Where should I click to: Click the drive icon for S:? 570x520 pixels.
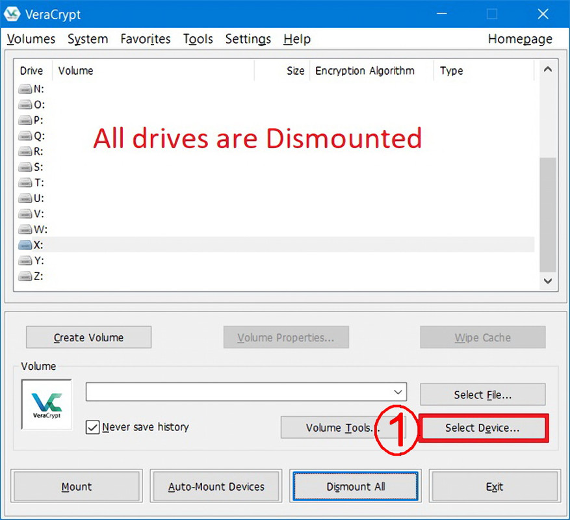[25, 167]
